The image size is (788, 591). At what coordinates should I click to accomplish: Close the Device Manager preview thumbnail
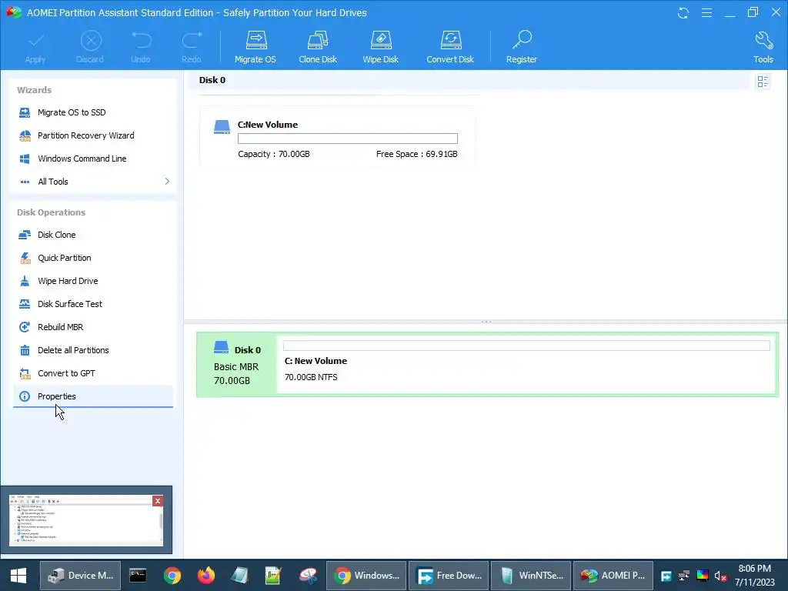point(157,501)
